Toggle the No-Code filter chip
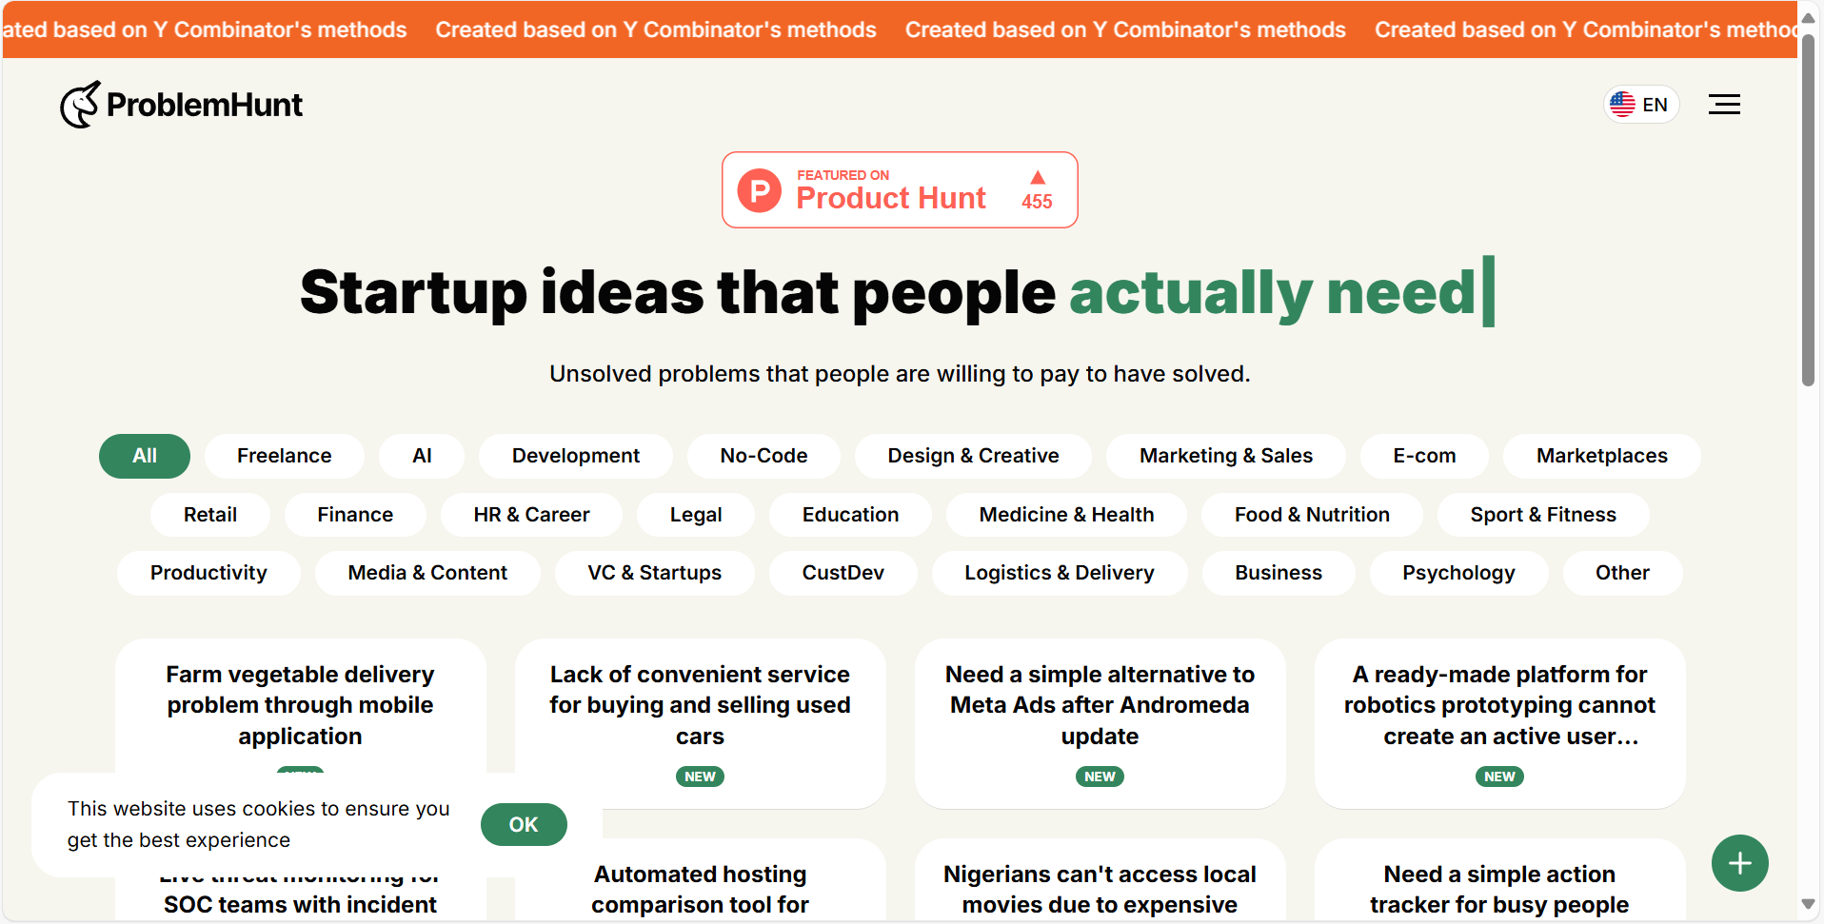This screenshot has width=1824, height=924. pyautogui.click(x=763, y=456)
